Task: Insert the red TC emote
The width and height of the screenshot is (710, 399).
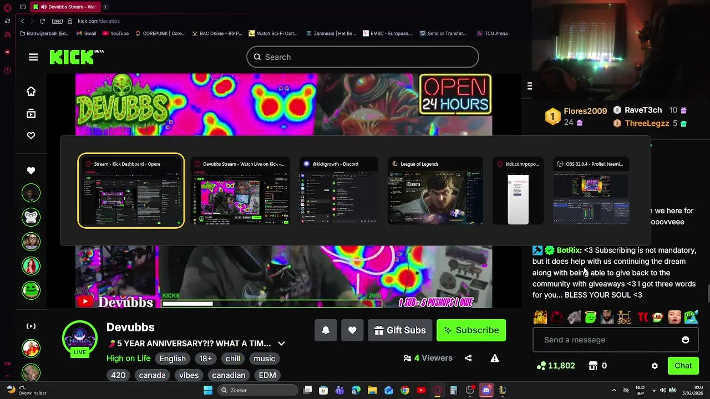Action: pyautogui.click(x=642, y=317)
